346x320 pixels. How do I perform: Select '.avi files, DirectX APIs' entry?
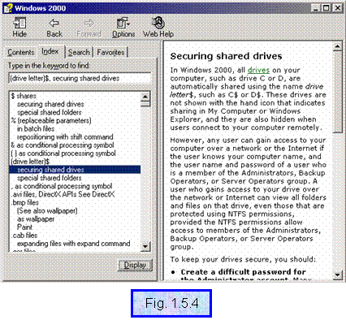pyautogui.click(x=63, y=194)
